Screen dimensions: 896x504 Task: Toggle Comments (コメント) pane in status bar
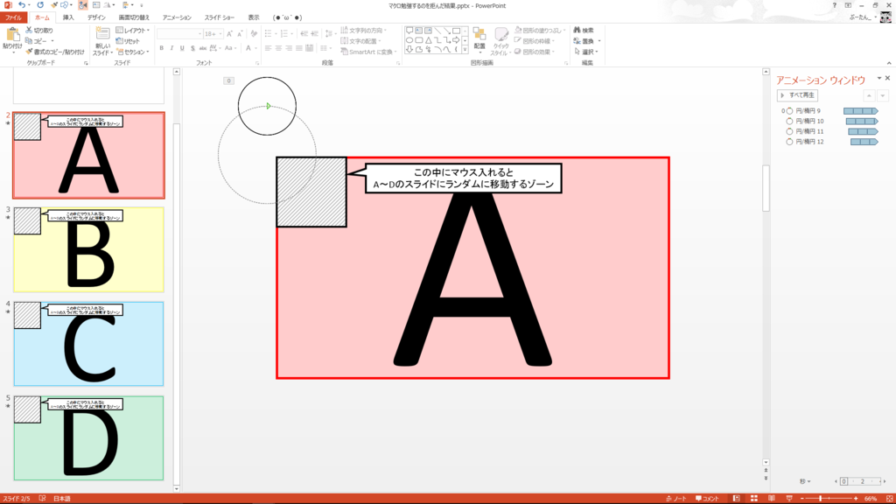coord(707,498)
